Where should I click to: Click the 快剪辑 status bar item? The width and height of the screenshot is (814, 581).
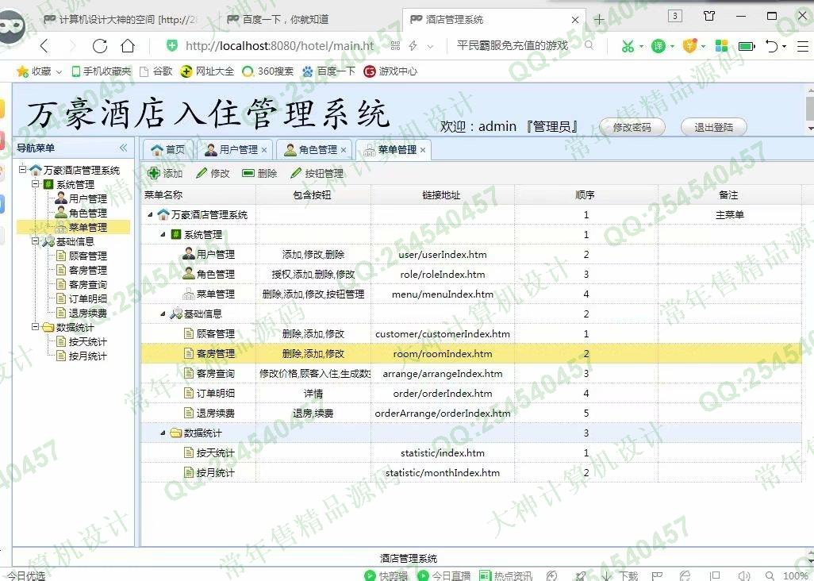(x=386, y=575)
